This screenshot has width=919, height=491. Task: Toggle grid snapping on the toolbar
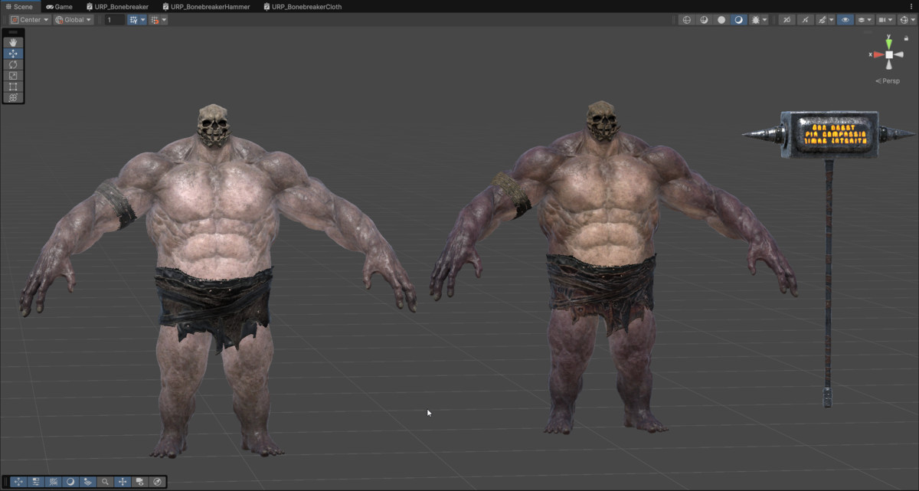pos(132,20)
